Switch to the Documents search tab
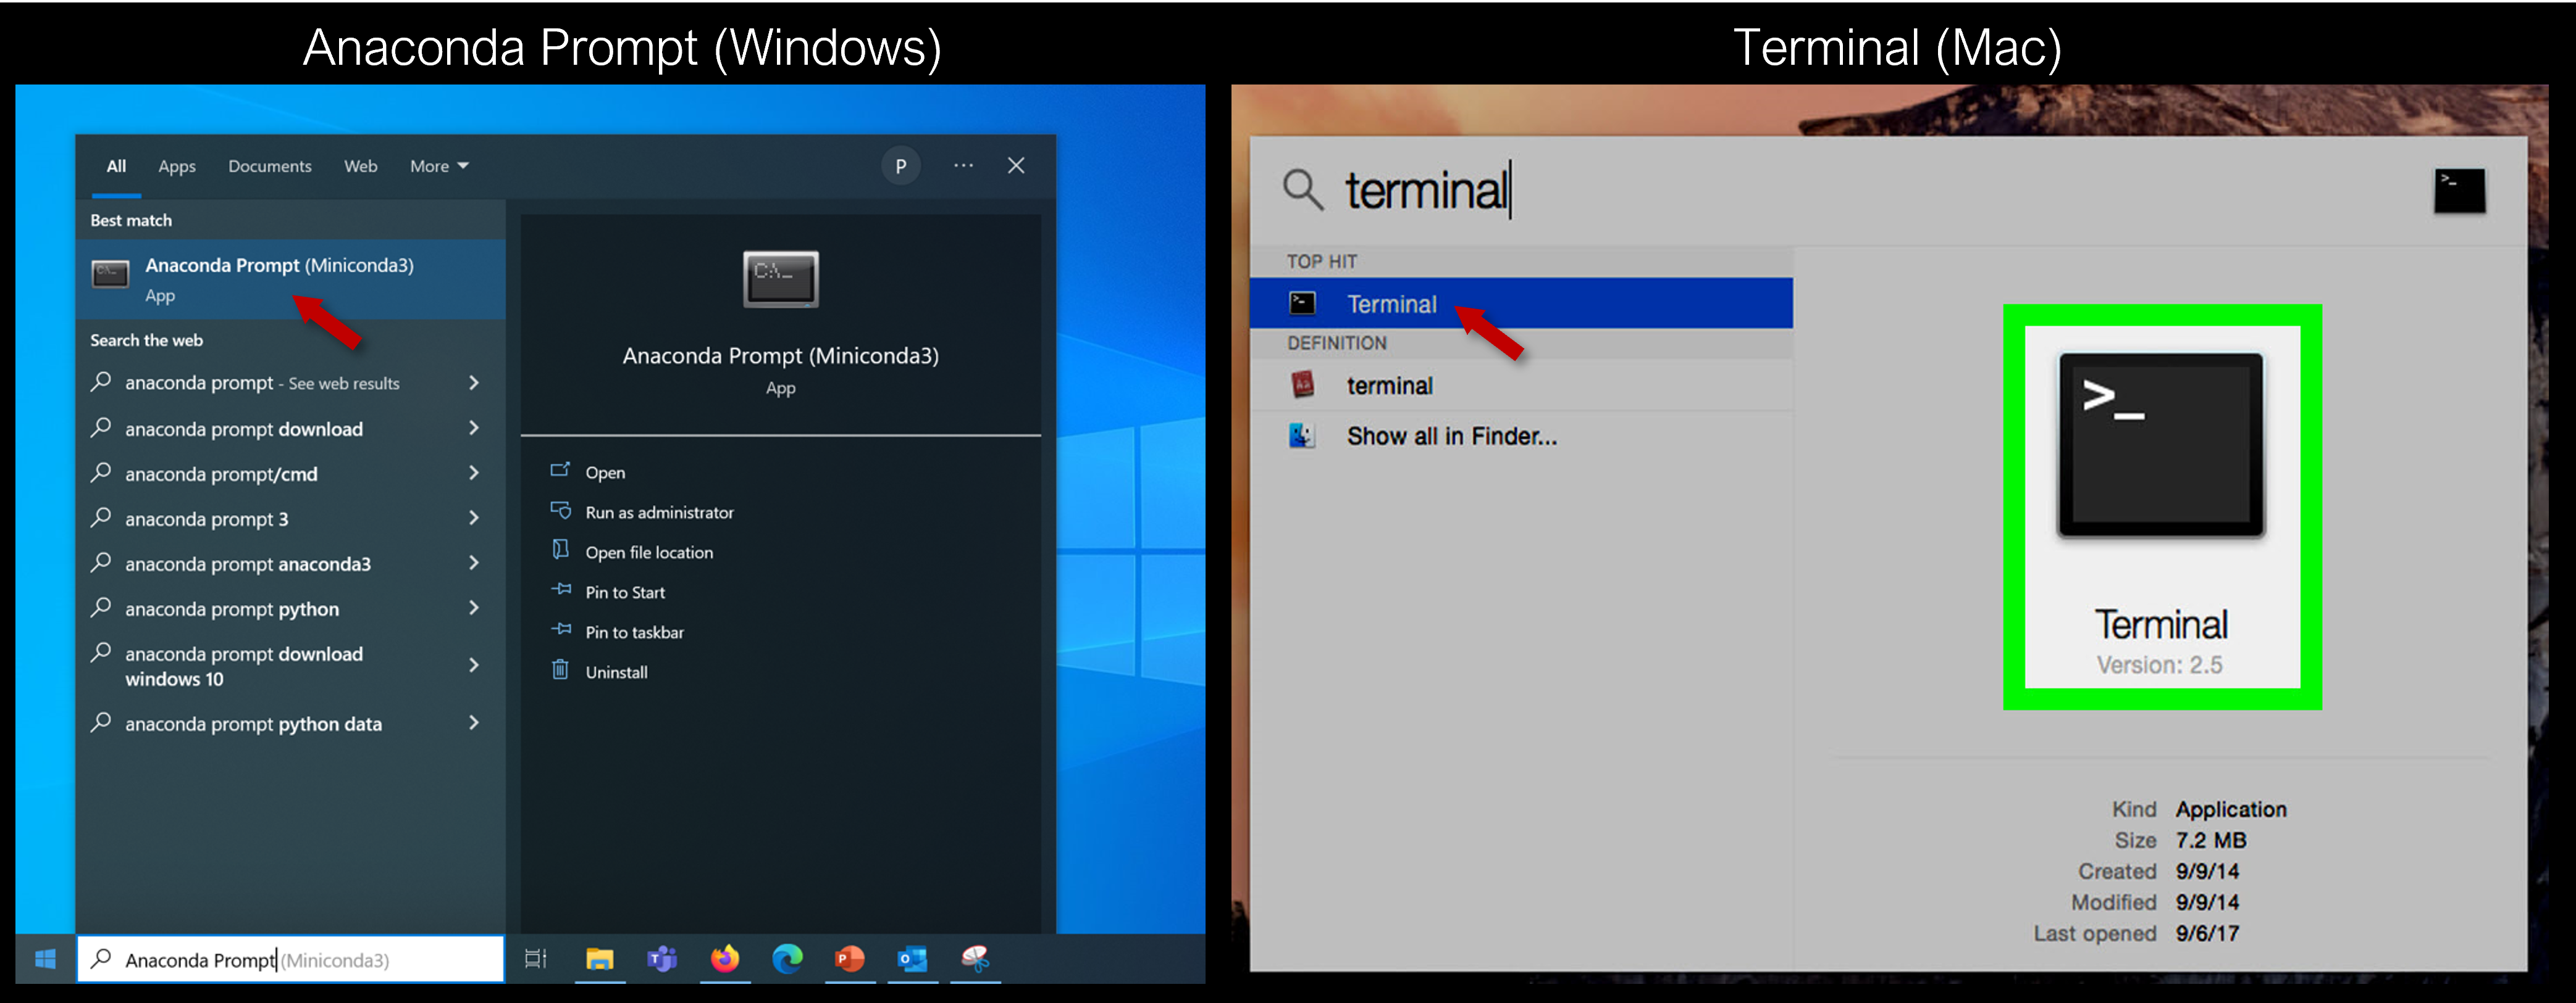 coord(269,166)
